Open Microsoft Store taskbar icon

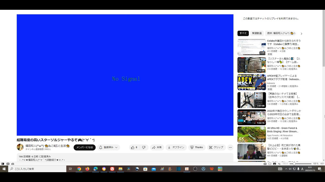(x=145, y=169)
